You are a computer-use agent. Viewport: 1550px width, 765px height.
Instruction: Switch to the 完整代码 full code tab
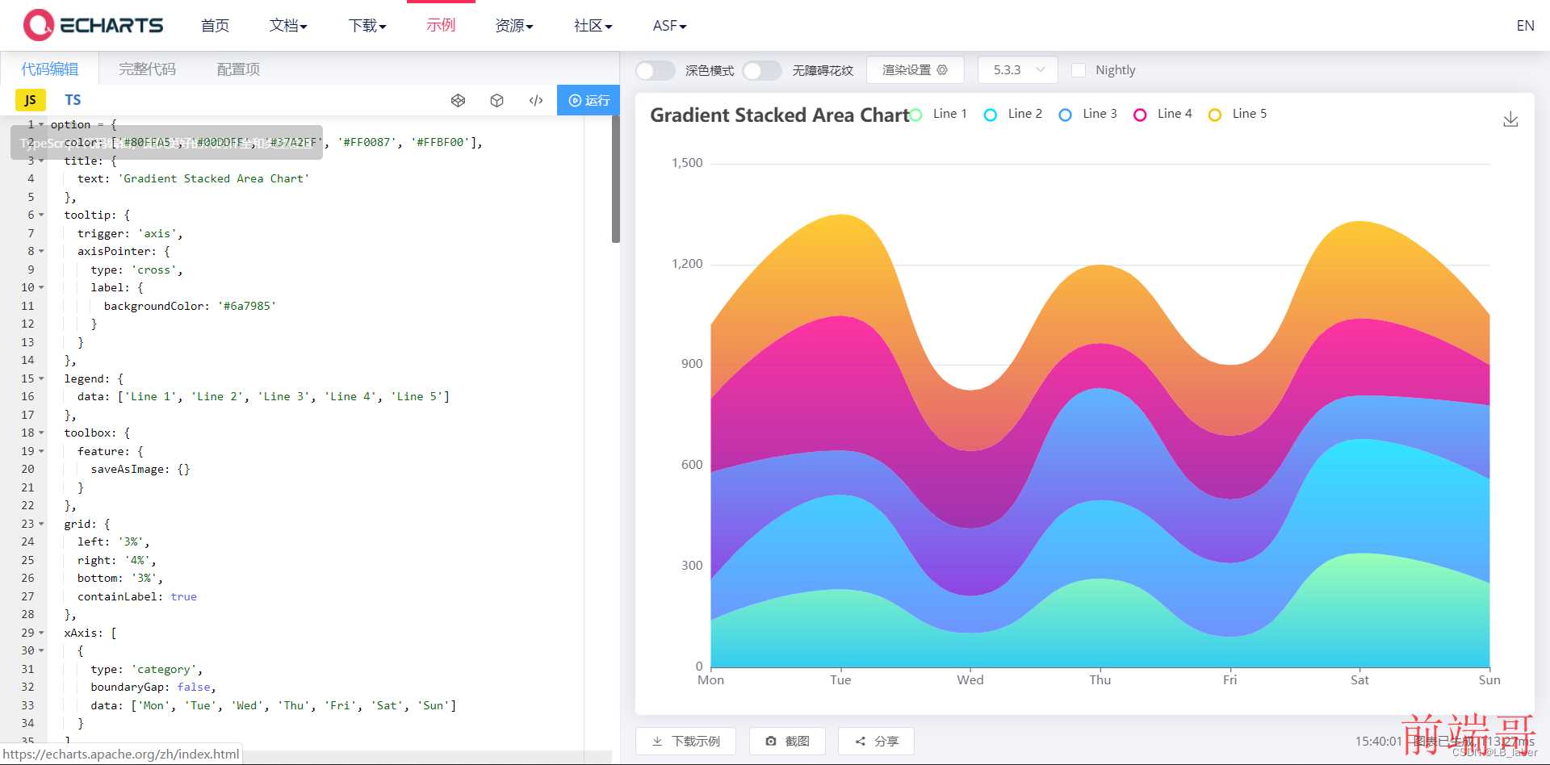[x=147, y=69]
